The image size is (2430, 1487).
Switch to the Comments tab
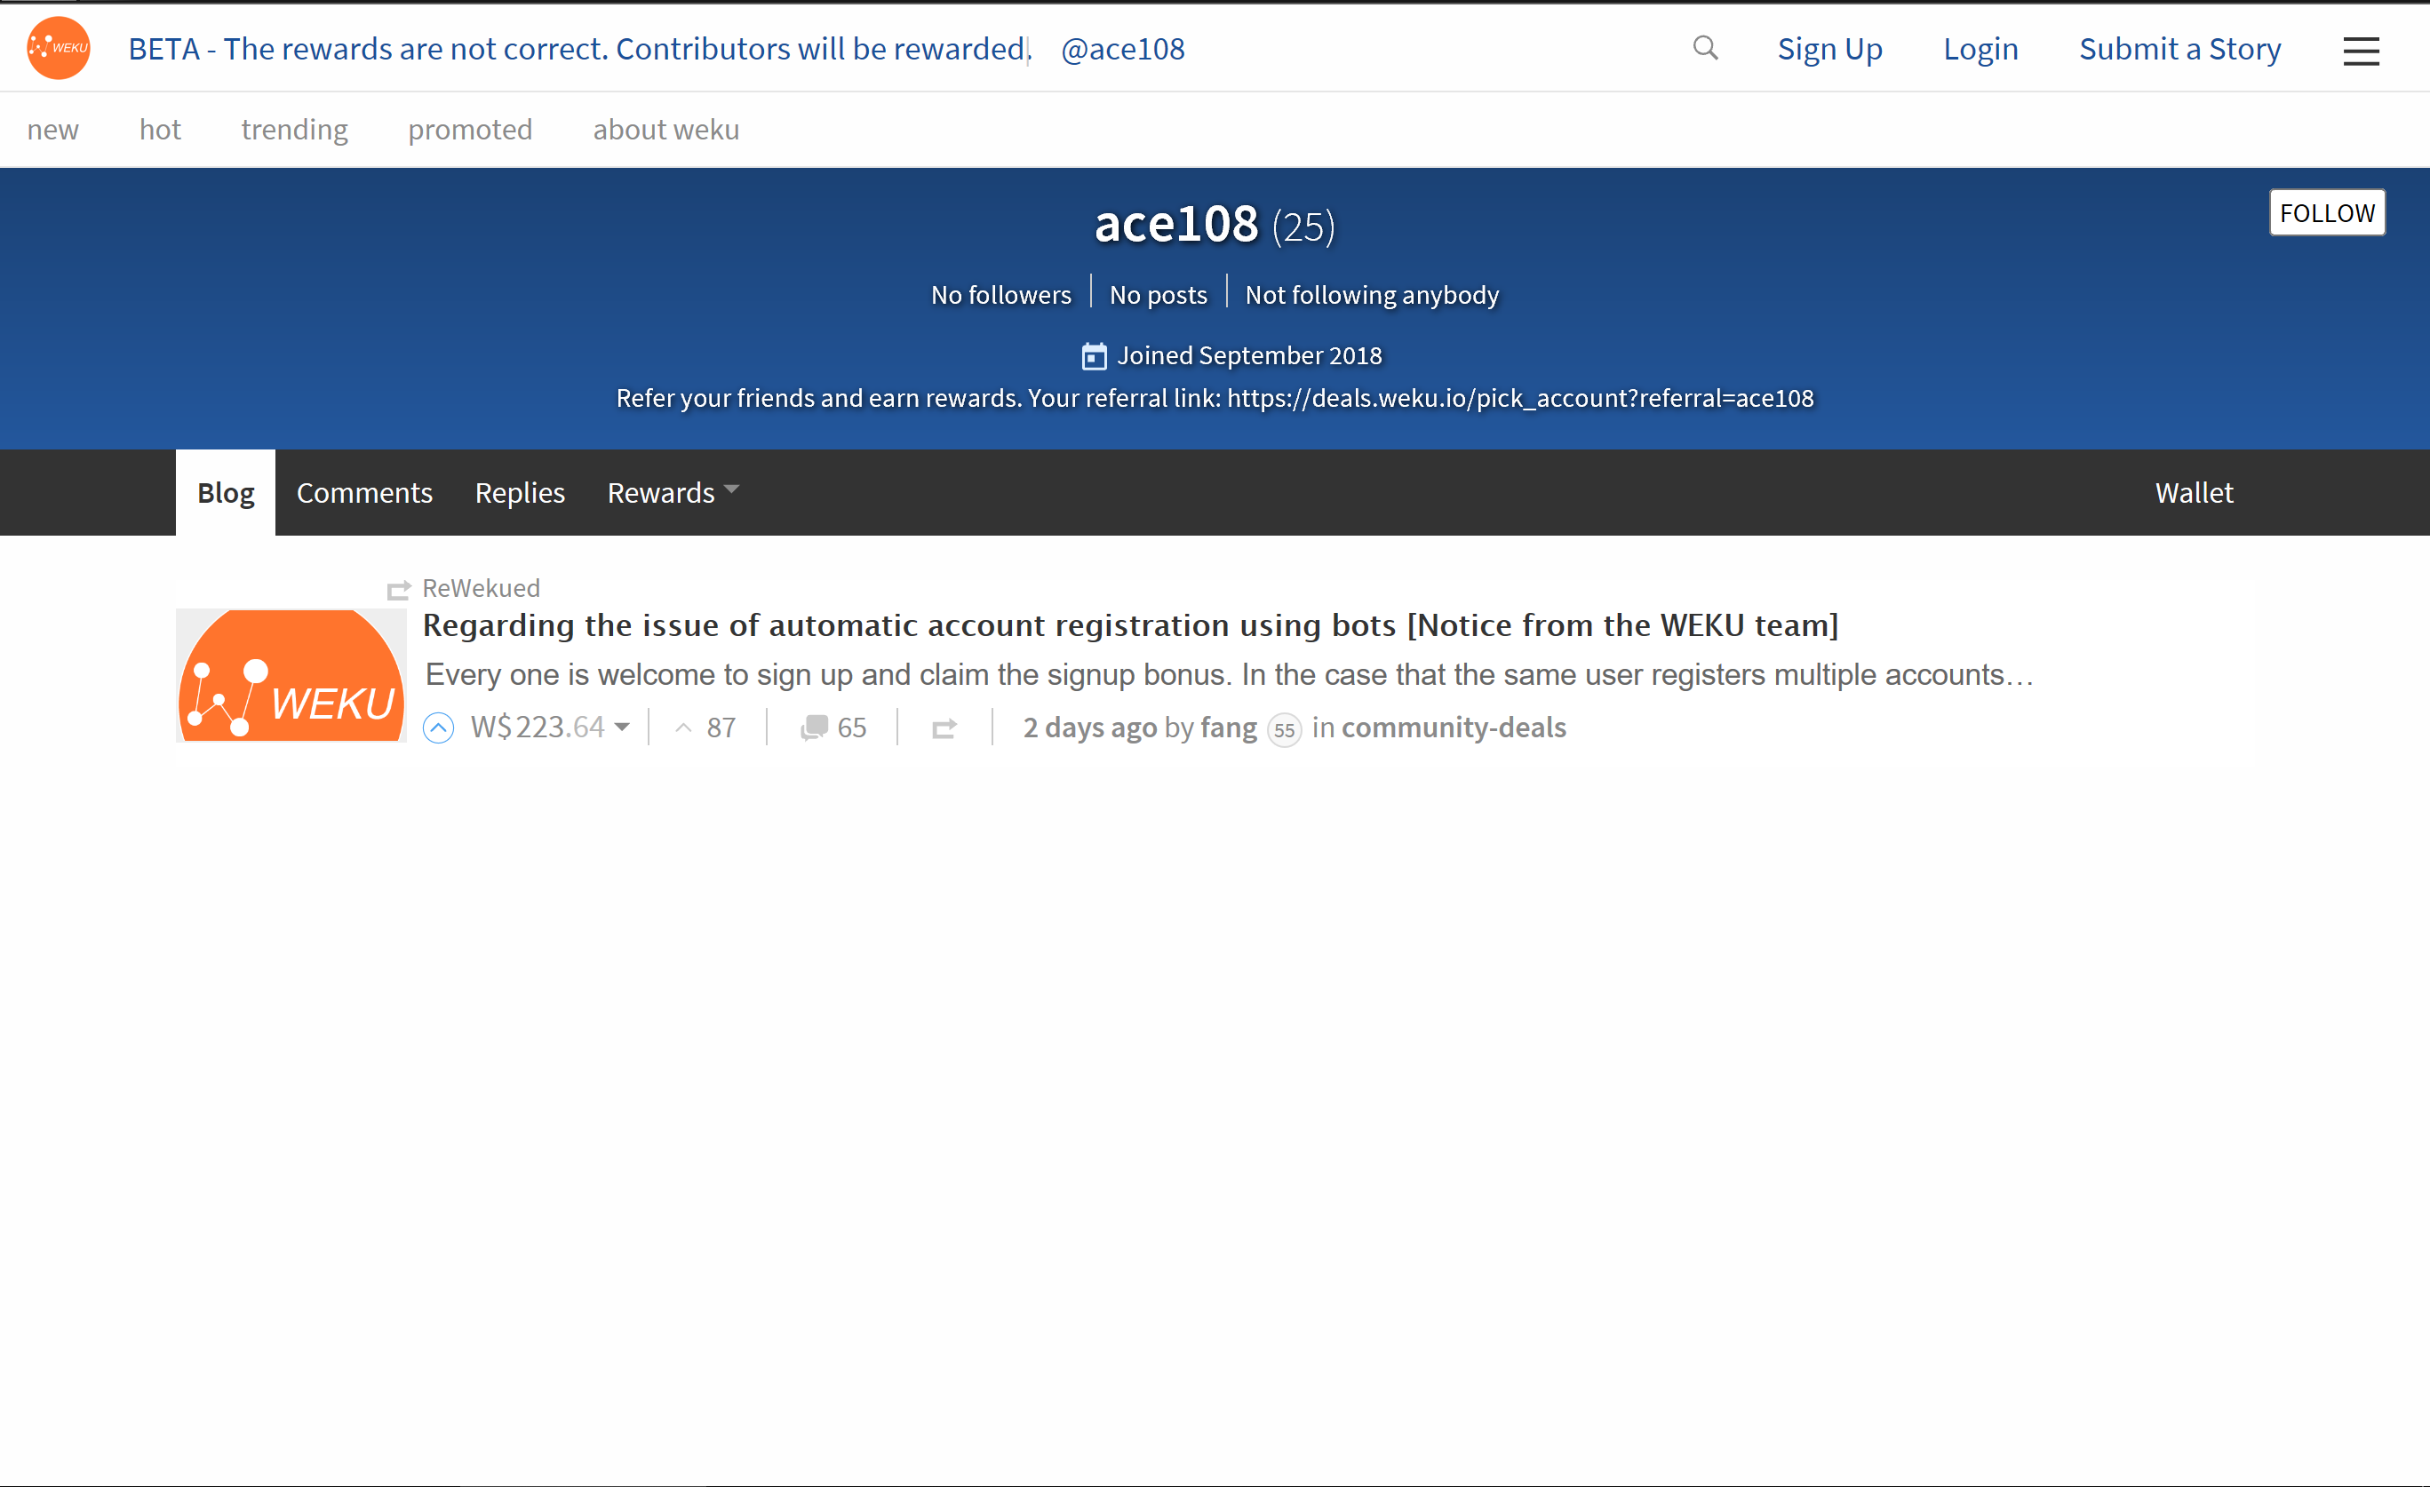coord(364,492)
